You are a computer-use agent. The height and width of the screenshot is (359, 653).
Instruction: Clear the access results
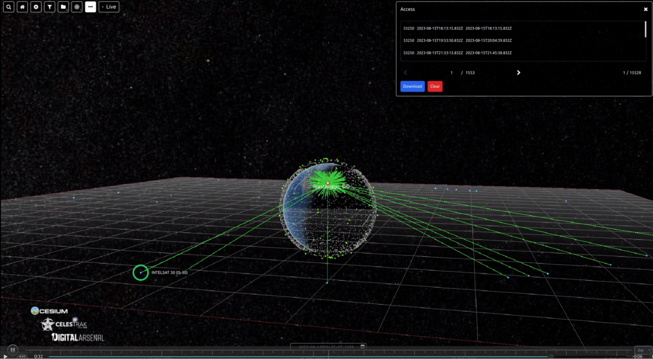point(435,86)
